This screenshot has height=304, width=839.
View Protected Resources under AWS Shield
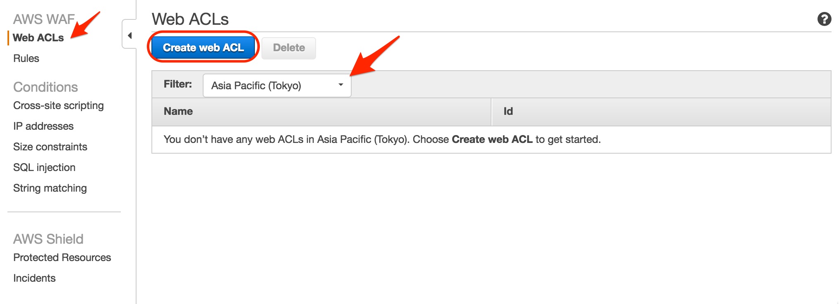click(x=62, y=257)
